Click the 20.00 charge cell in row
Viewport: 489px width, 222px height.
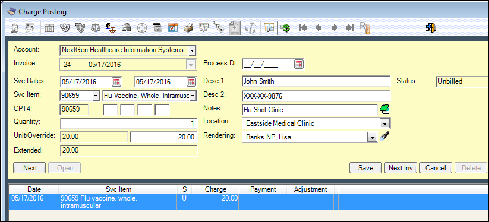click(216, 202)
